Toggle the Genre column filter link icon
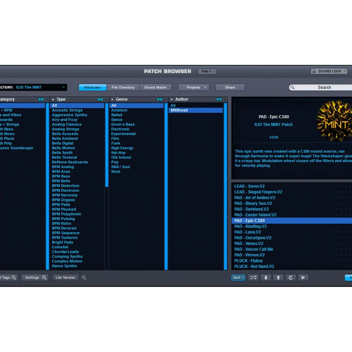Viewport: 352px width, 352px height. point(160,99)
